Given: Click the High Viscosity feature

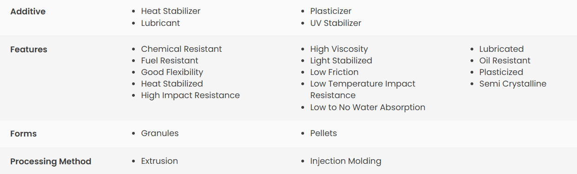Looking at the screenshot, I should click(x=339, y=49).
